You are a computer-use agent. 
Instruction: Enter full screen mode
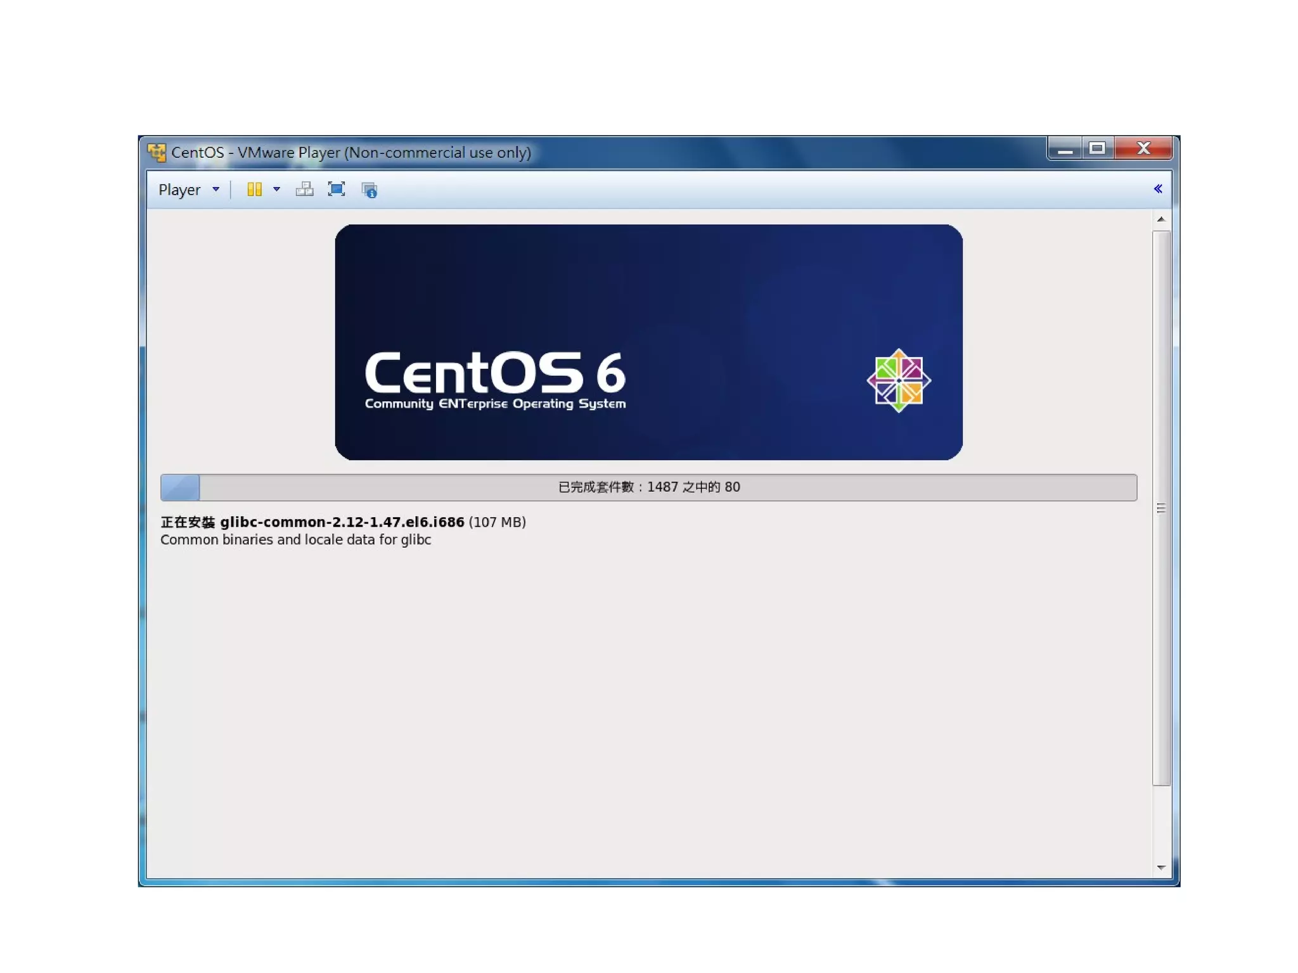point(337,189)
